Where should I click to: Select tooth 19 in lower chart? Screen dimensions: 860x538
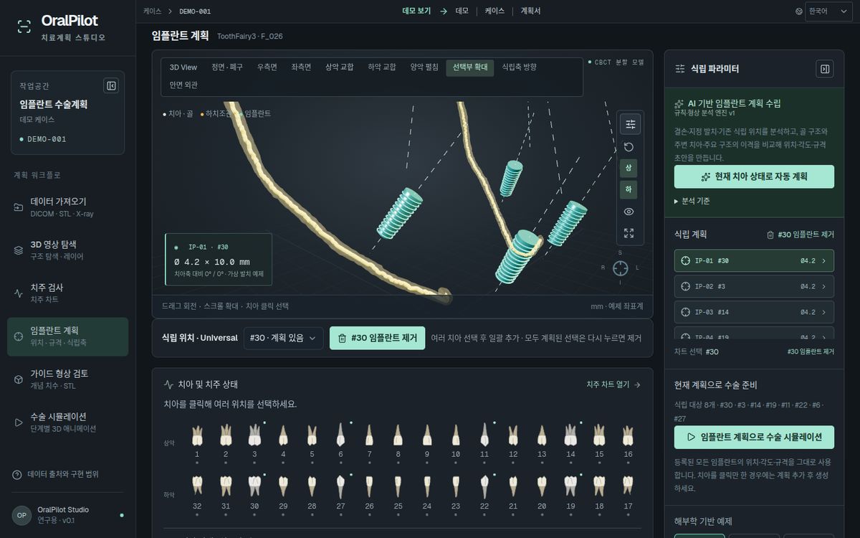click(x=570, y=493)
